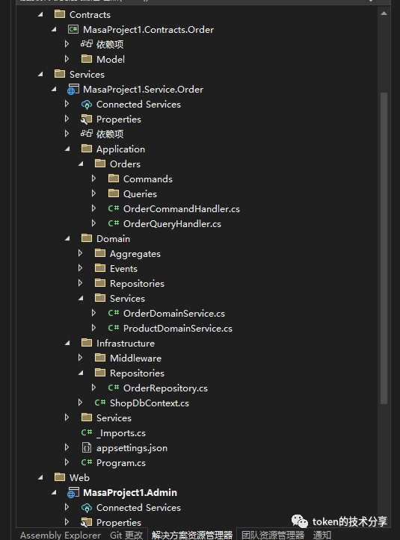400x540 pixels.
Task: Click the vertical scrollbar thumb
Action: coord(384,248)
